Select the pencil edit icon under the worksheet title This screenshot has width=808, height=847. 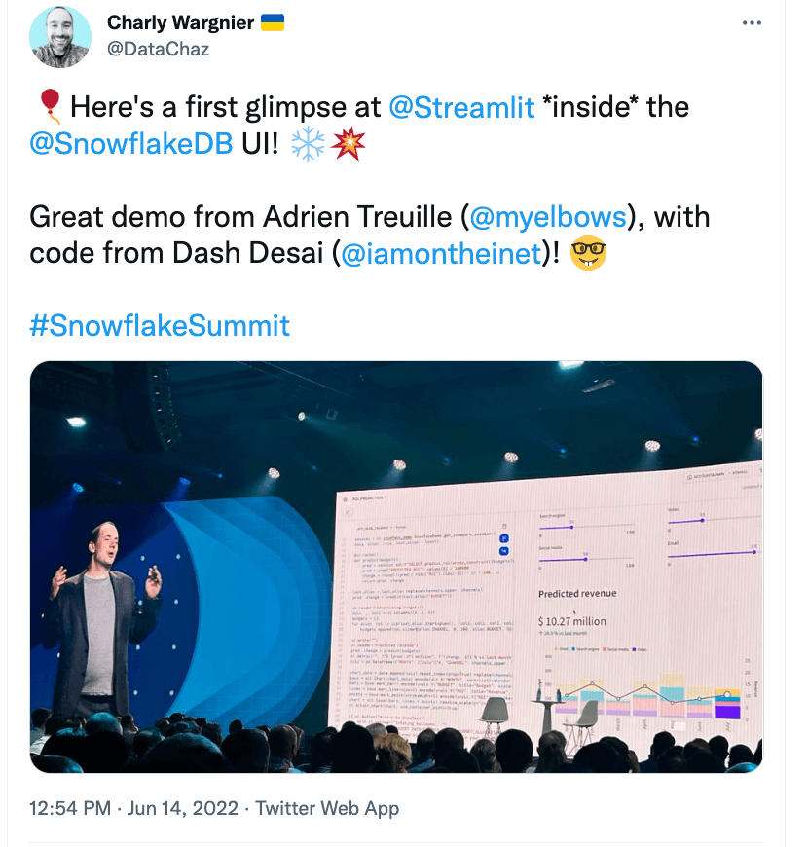[x=348, y=511]
